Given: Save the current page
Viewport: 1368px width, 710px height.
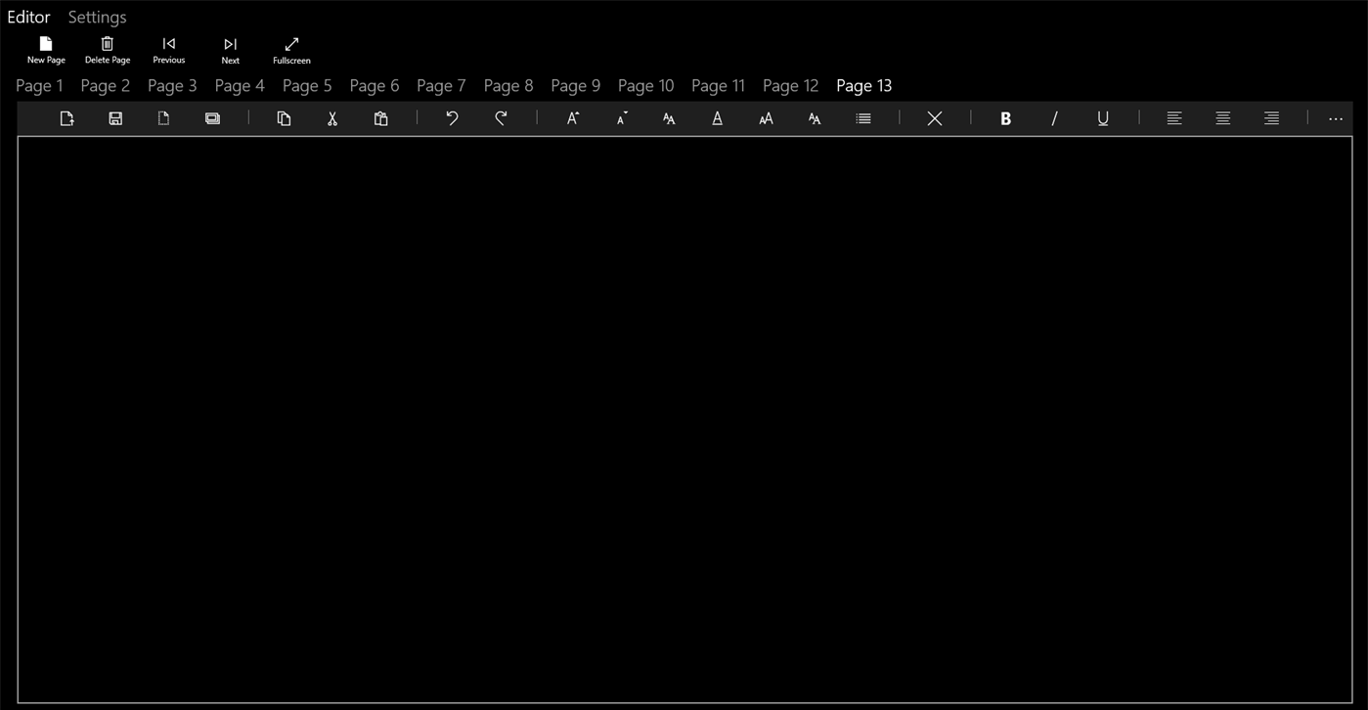Looking at the screenshot, I should click(115, 118).
